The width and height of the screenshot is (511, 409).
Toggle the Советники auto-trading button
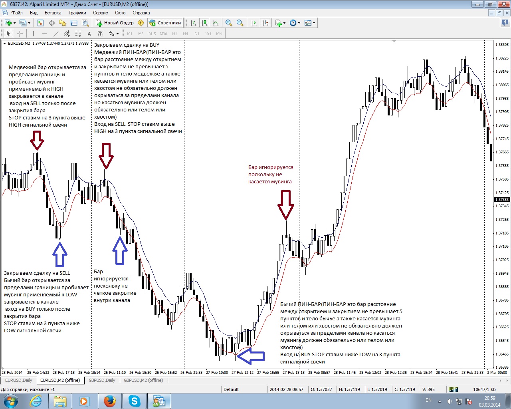point(165,23)
